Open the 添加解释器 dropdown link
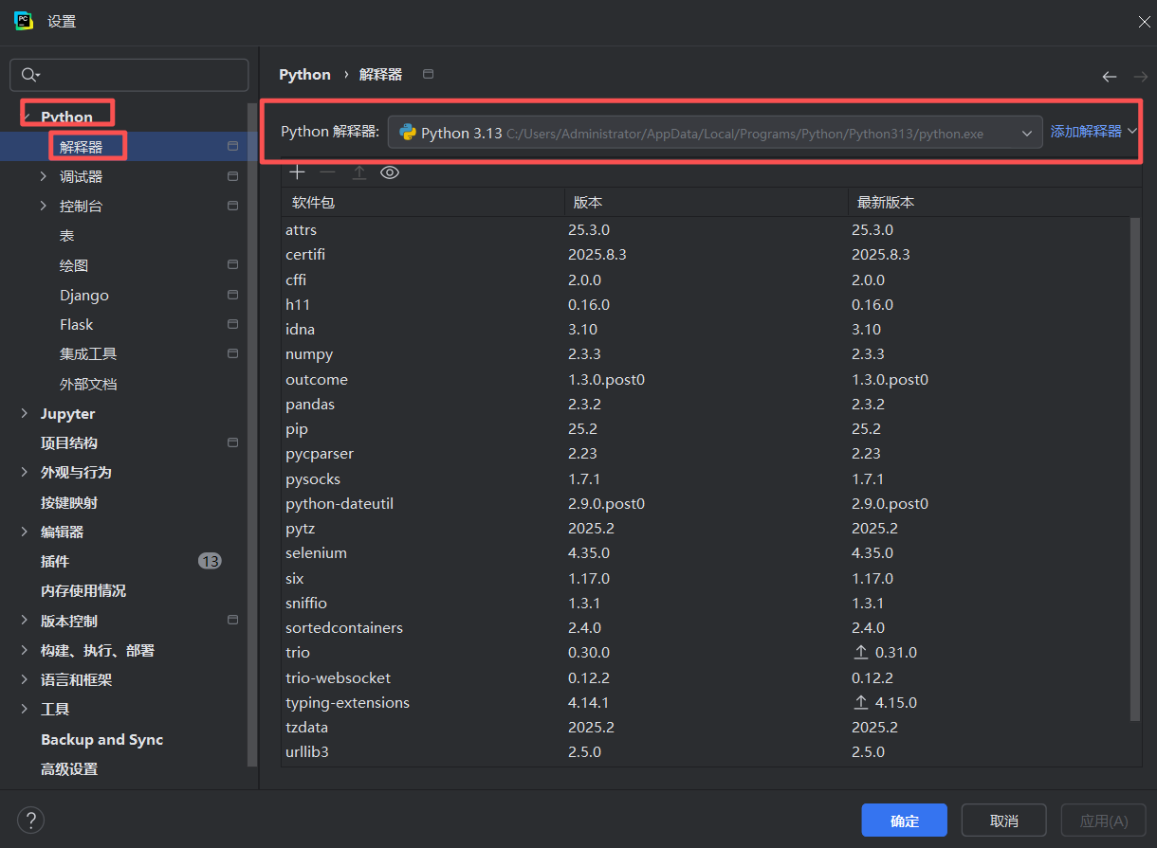Screen dimensions: 1157x848 click(x=1093, y=132)
